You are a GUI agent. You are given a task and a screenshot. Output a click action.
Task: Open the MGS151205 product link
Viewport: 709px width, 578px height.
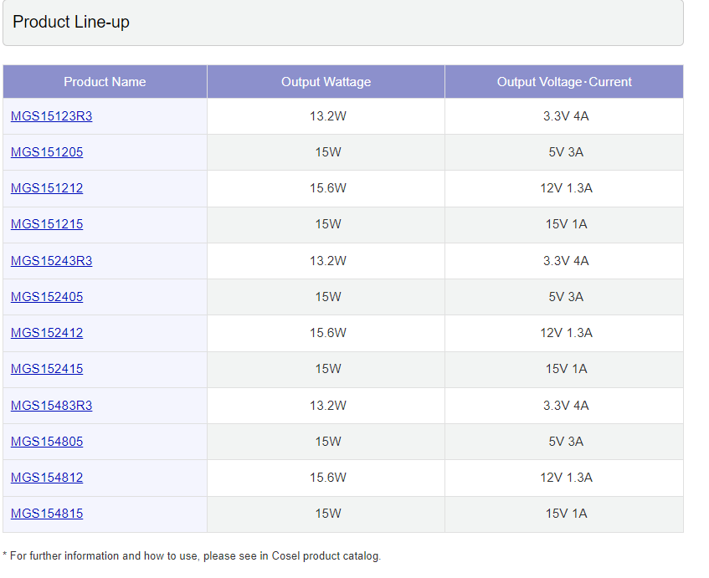tap(47, 152)
